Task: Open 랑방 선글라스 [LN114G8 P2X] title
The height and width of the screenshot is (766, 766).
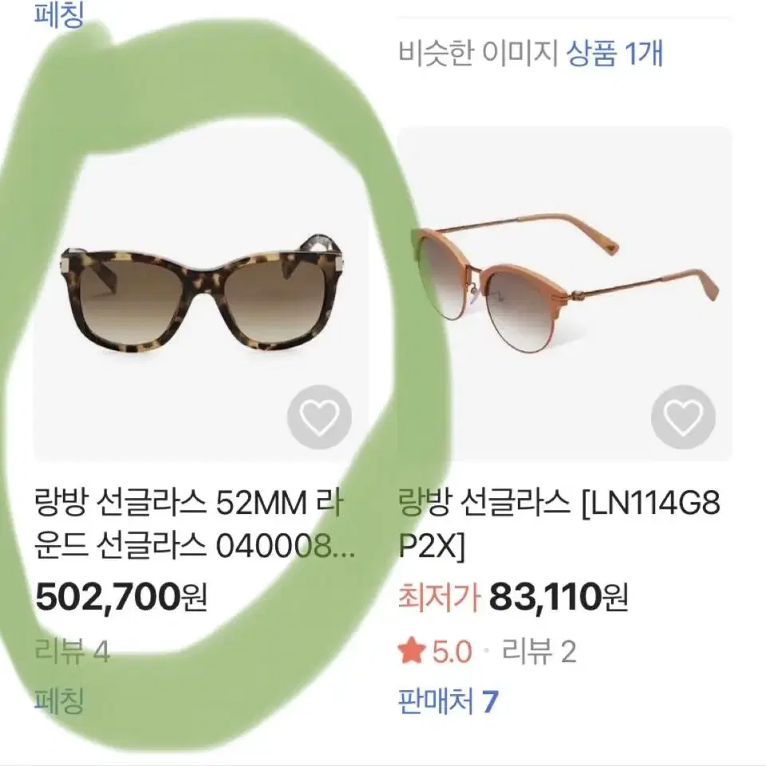Action: [559, 523]
